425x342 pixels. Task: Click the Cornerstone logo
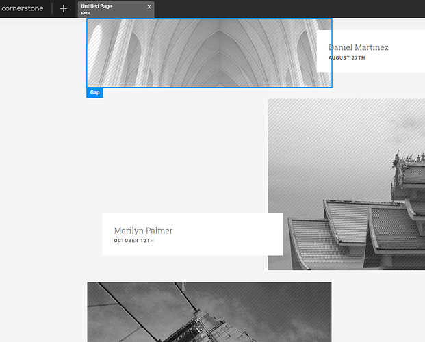(25, 9)
